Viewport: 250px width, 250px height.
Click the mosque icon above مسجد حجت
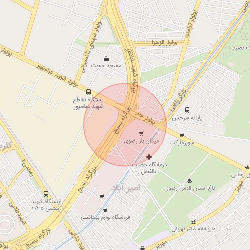(106, 58)
